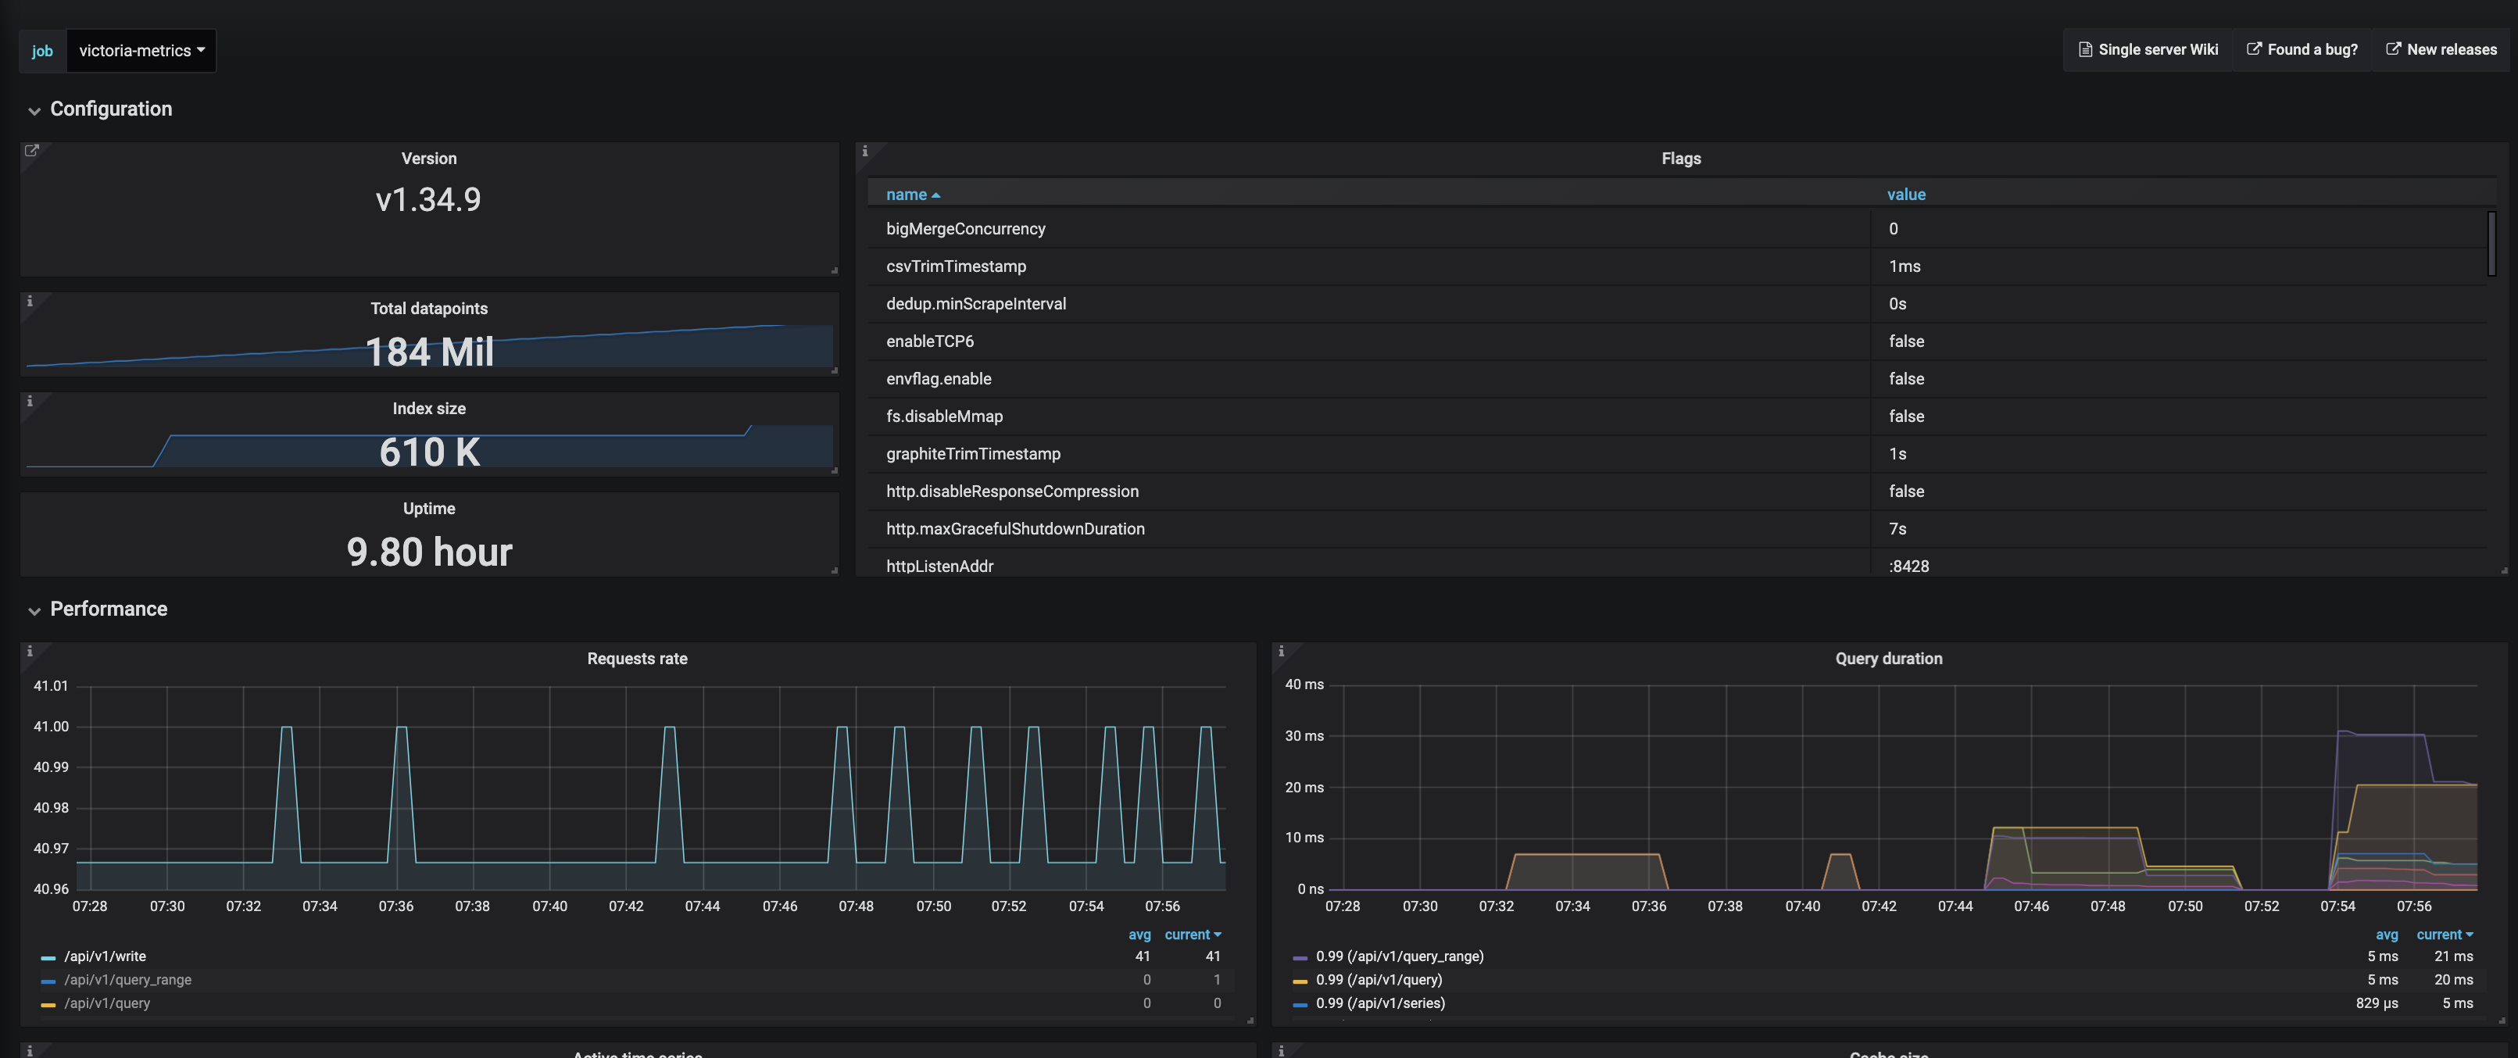The width and height of the screenshot is (2518, 1058).
Task: Open the victoria-metrics job dropdown
Action: point(141,51)
